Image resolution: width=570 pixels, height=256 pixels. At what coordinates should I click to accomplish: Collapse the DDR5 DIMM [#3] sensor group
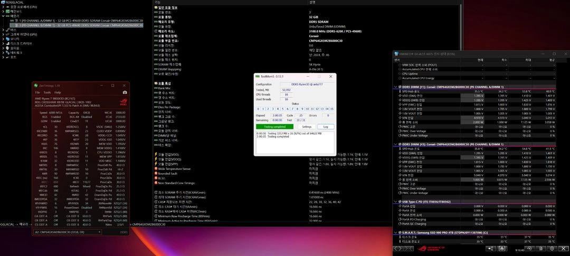pos(396,145)
